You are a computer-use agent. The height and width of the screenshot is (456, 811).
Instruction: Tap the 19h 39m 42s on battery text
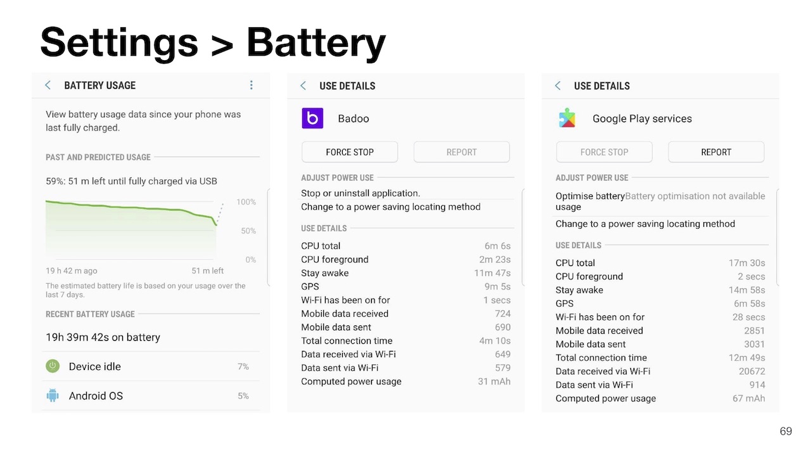pyautogui.click(x=103, y=338)
